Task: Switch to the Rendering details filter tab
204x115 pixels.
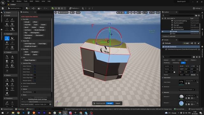Action: point(167,63)
